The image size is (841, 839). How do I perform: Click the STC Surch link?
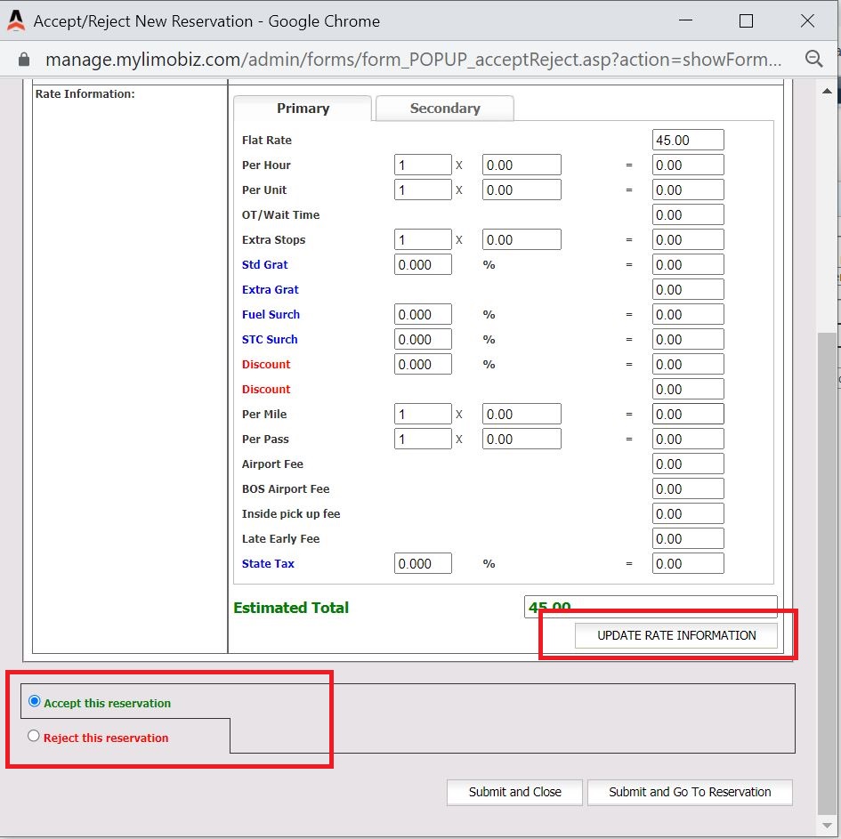click(x=270, y=339)
